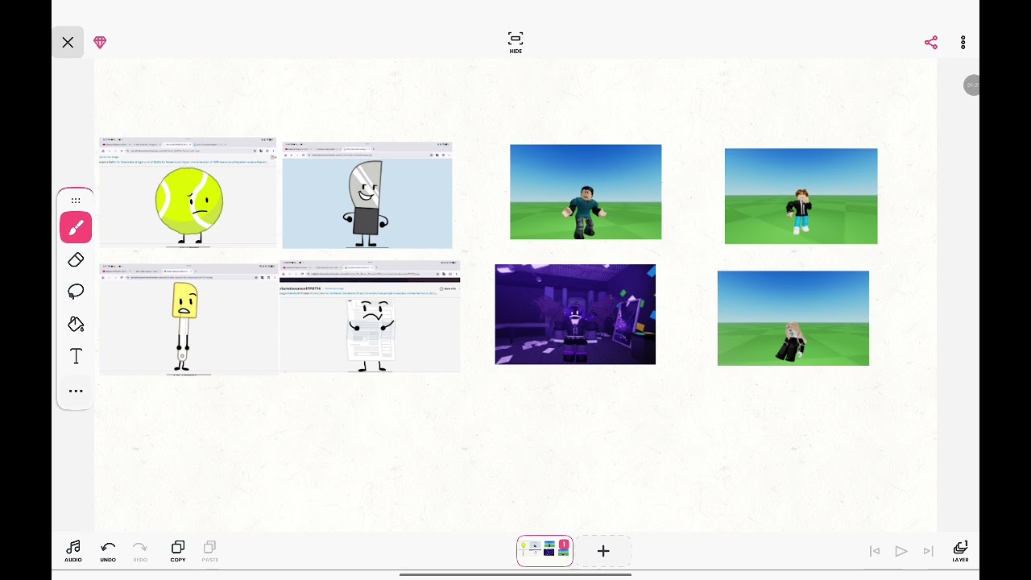Image resolution: width=1031 pixels, height=580 pixels.
Task: Open the Audio panel
Action: point(73,552)
